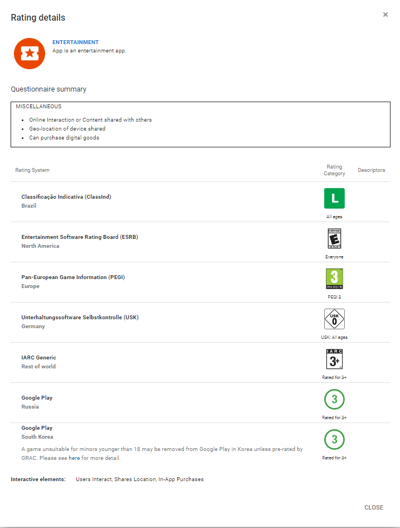Click the IARC Generic row label
The height and width of the screenshot is (528, 400).
click(x=39, y=358)
